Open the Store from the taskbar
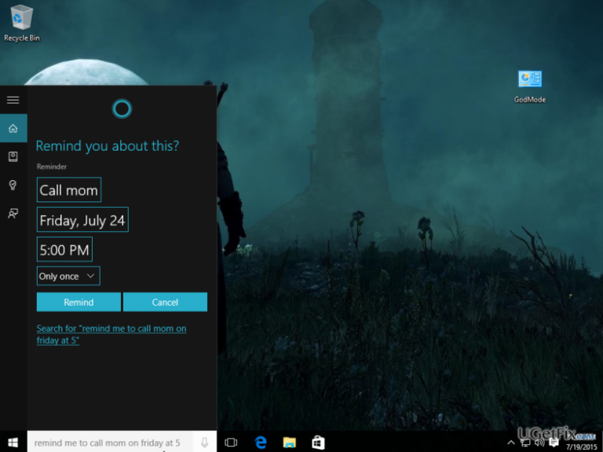The height and width of the screenshot is (452, 603). [x=318, y=443]
